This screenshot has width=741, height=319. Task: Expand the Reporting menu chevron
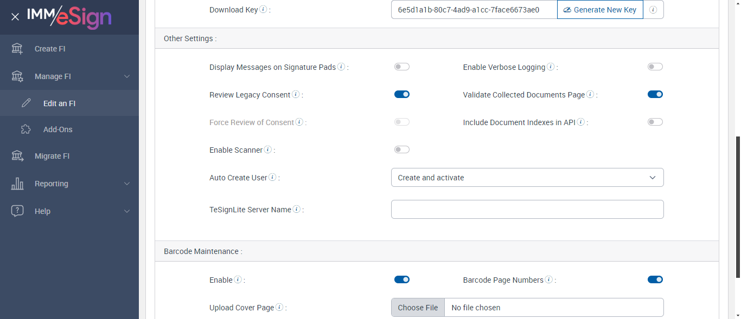coord(127,184)
